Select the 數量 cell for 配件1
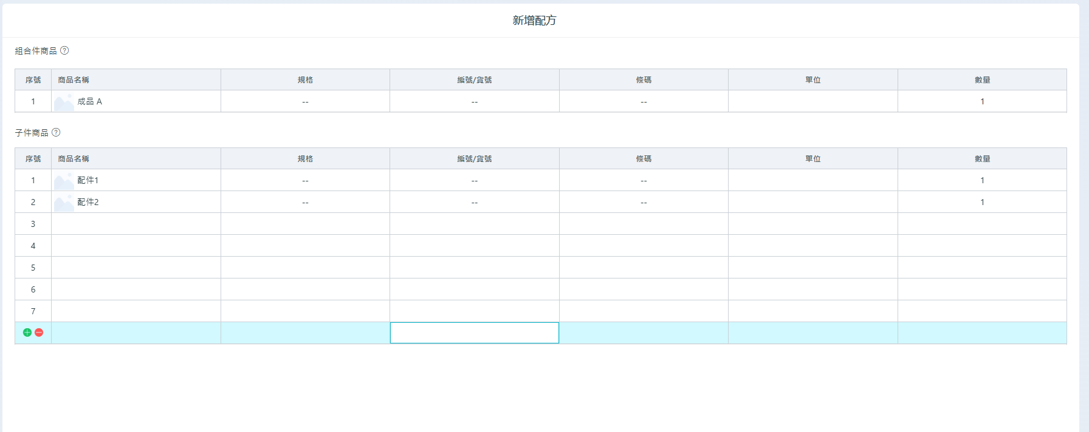 [x=981, y=180]
